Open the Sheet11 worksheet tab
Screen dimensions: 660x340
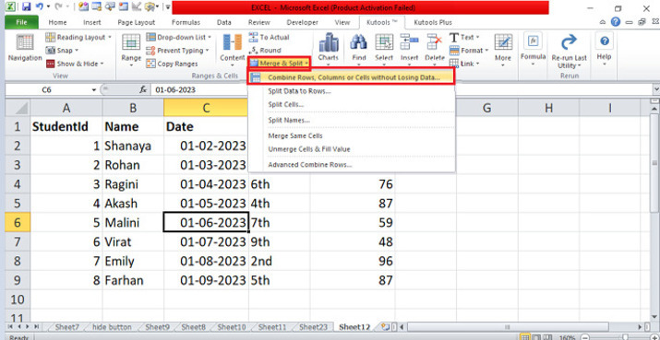point(272,326)
